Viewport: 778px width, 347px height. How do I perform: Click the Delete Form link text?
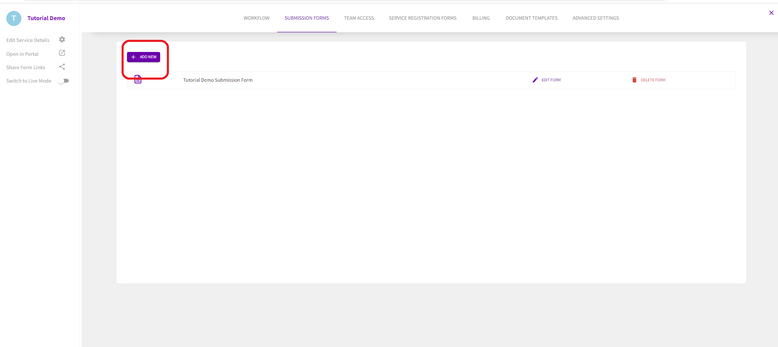(x=653, y=80)
